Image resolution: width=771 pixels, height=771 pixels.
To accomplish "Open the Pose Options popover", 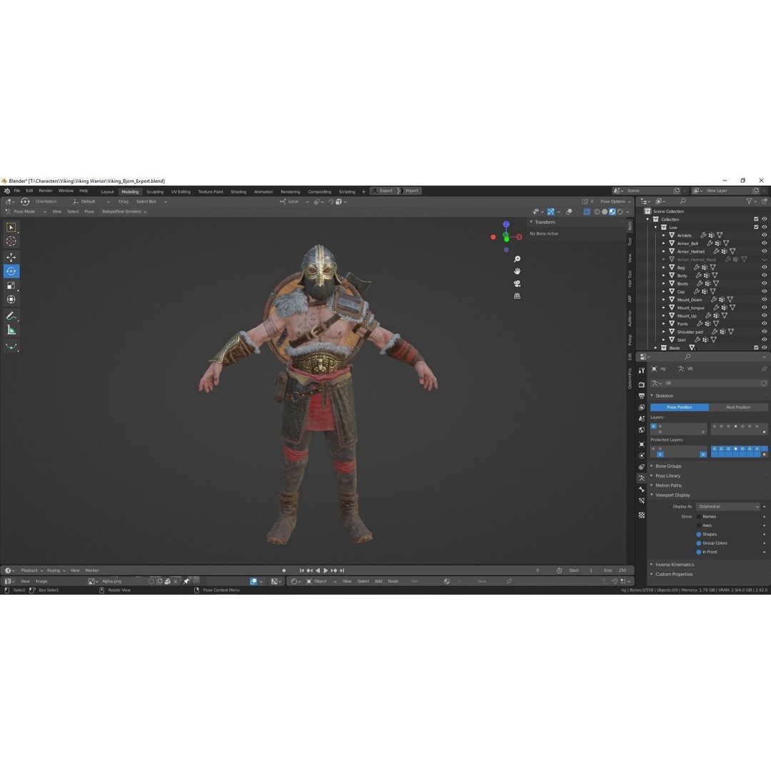I will coord(615,201).
